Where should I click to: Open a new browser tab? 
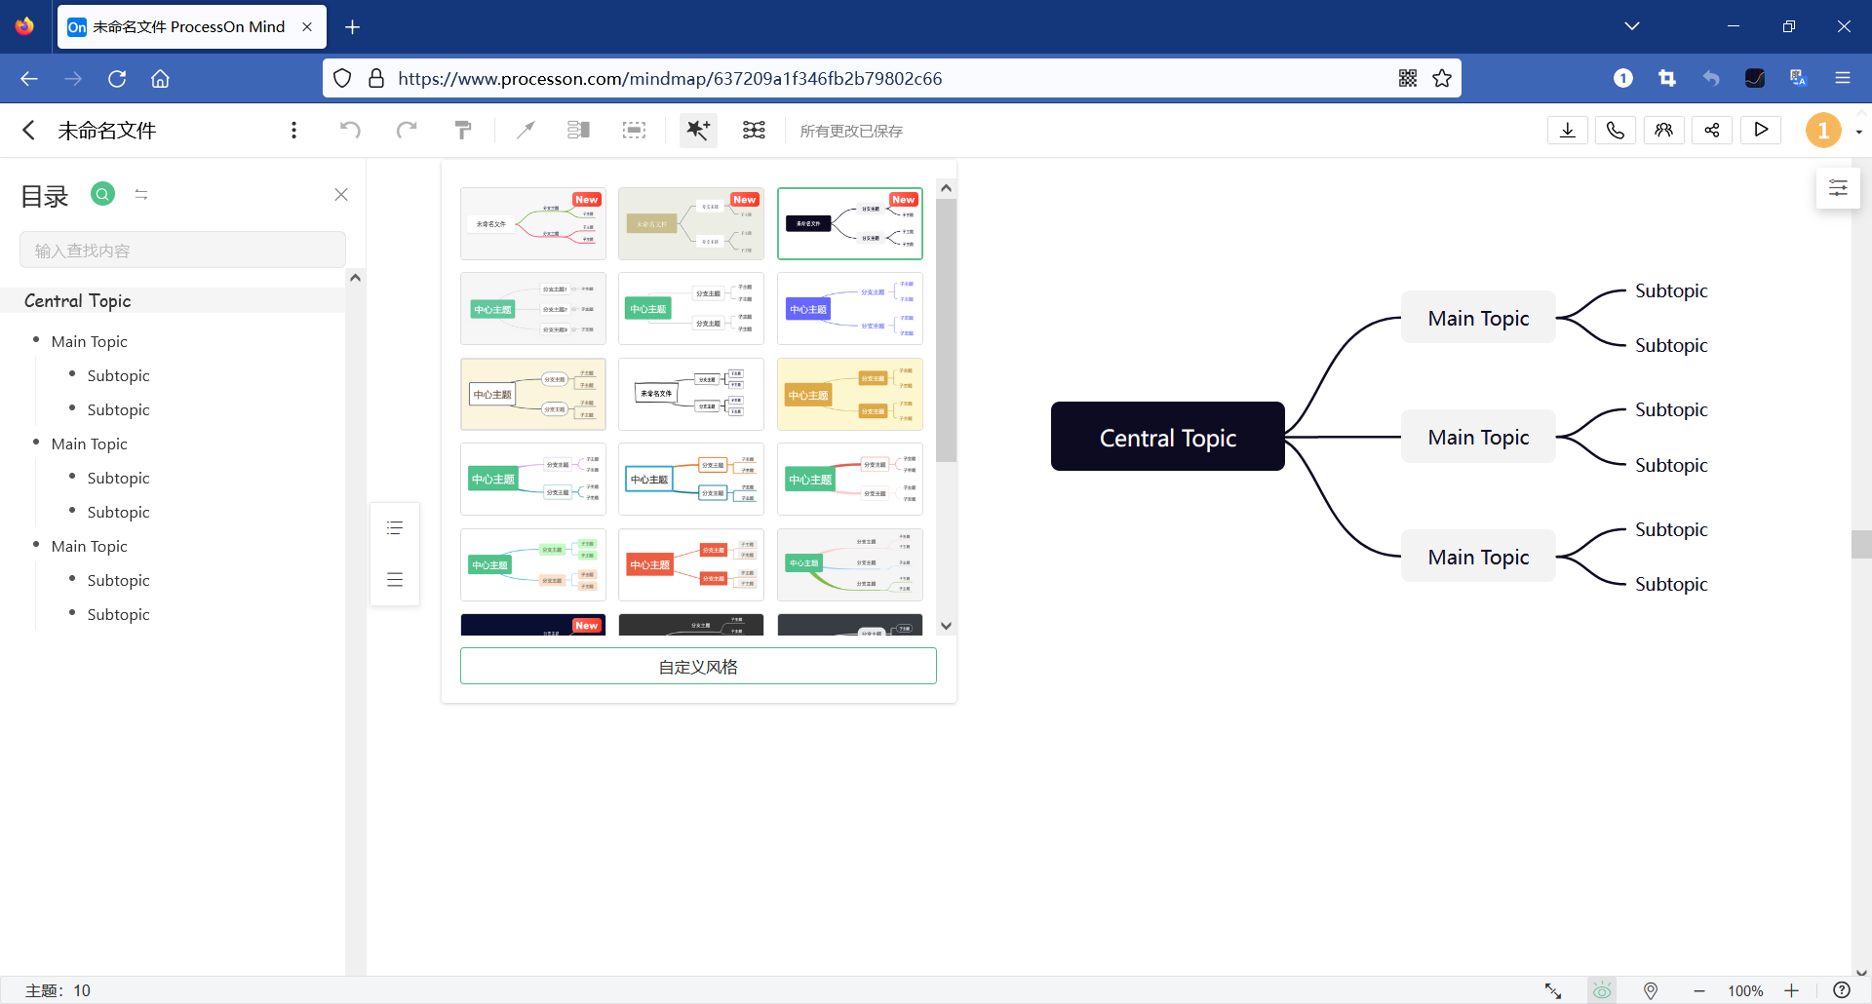pos(353,27)
